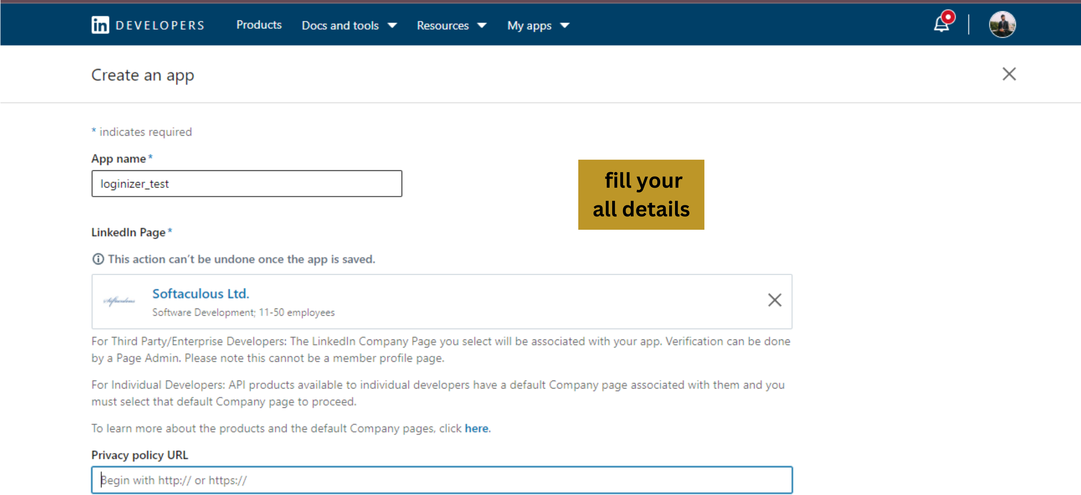Click the Softaculous company logo thumbnail
This screenshot has width=1081, height=495.
[119, 300]
